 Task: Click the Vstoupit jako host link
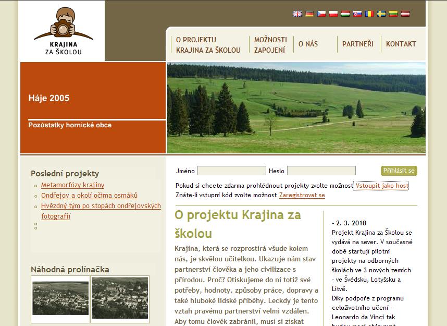click(381, 186)
